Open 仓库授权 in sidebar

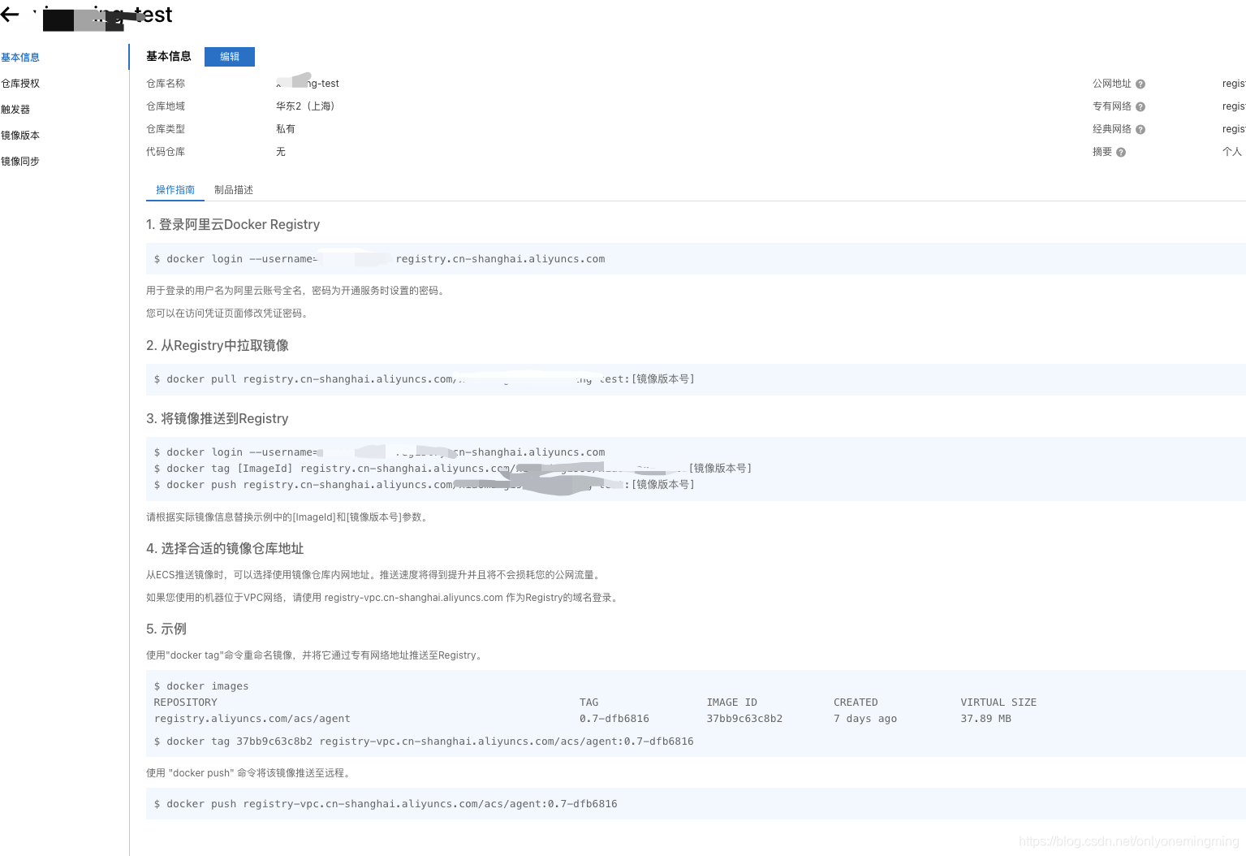click(x=20, y=84)
